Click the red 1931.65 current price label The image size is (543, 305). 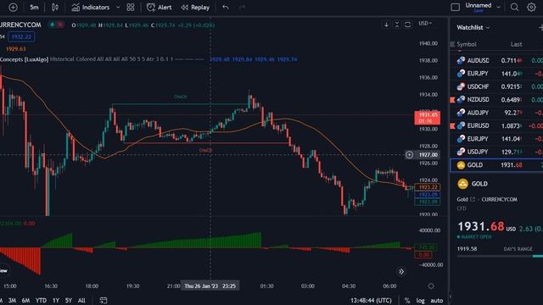pos(428,118)
